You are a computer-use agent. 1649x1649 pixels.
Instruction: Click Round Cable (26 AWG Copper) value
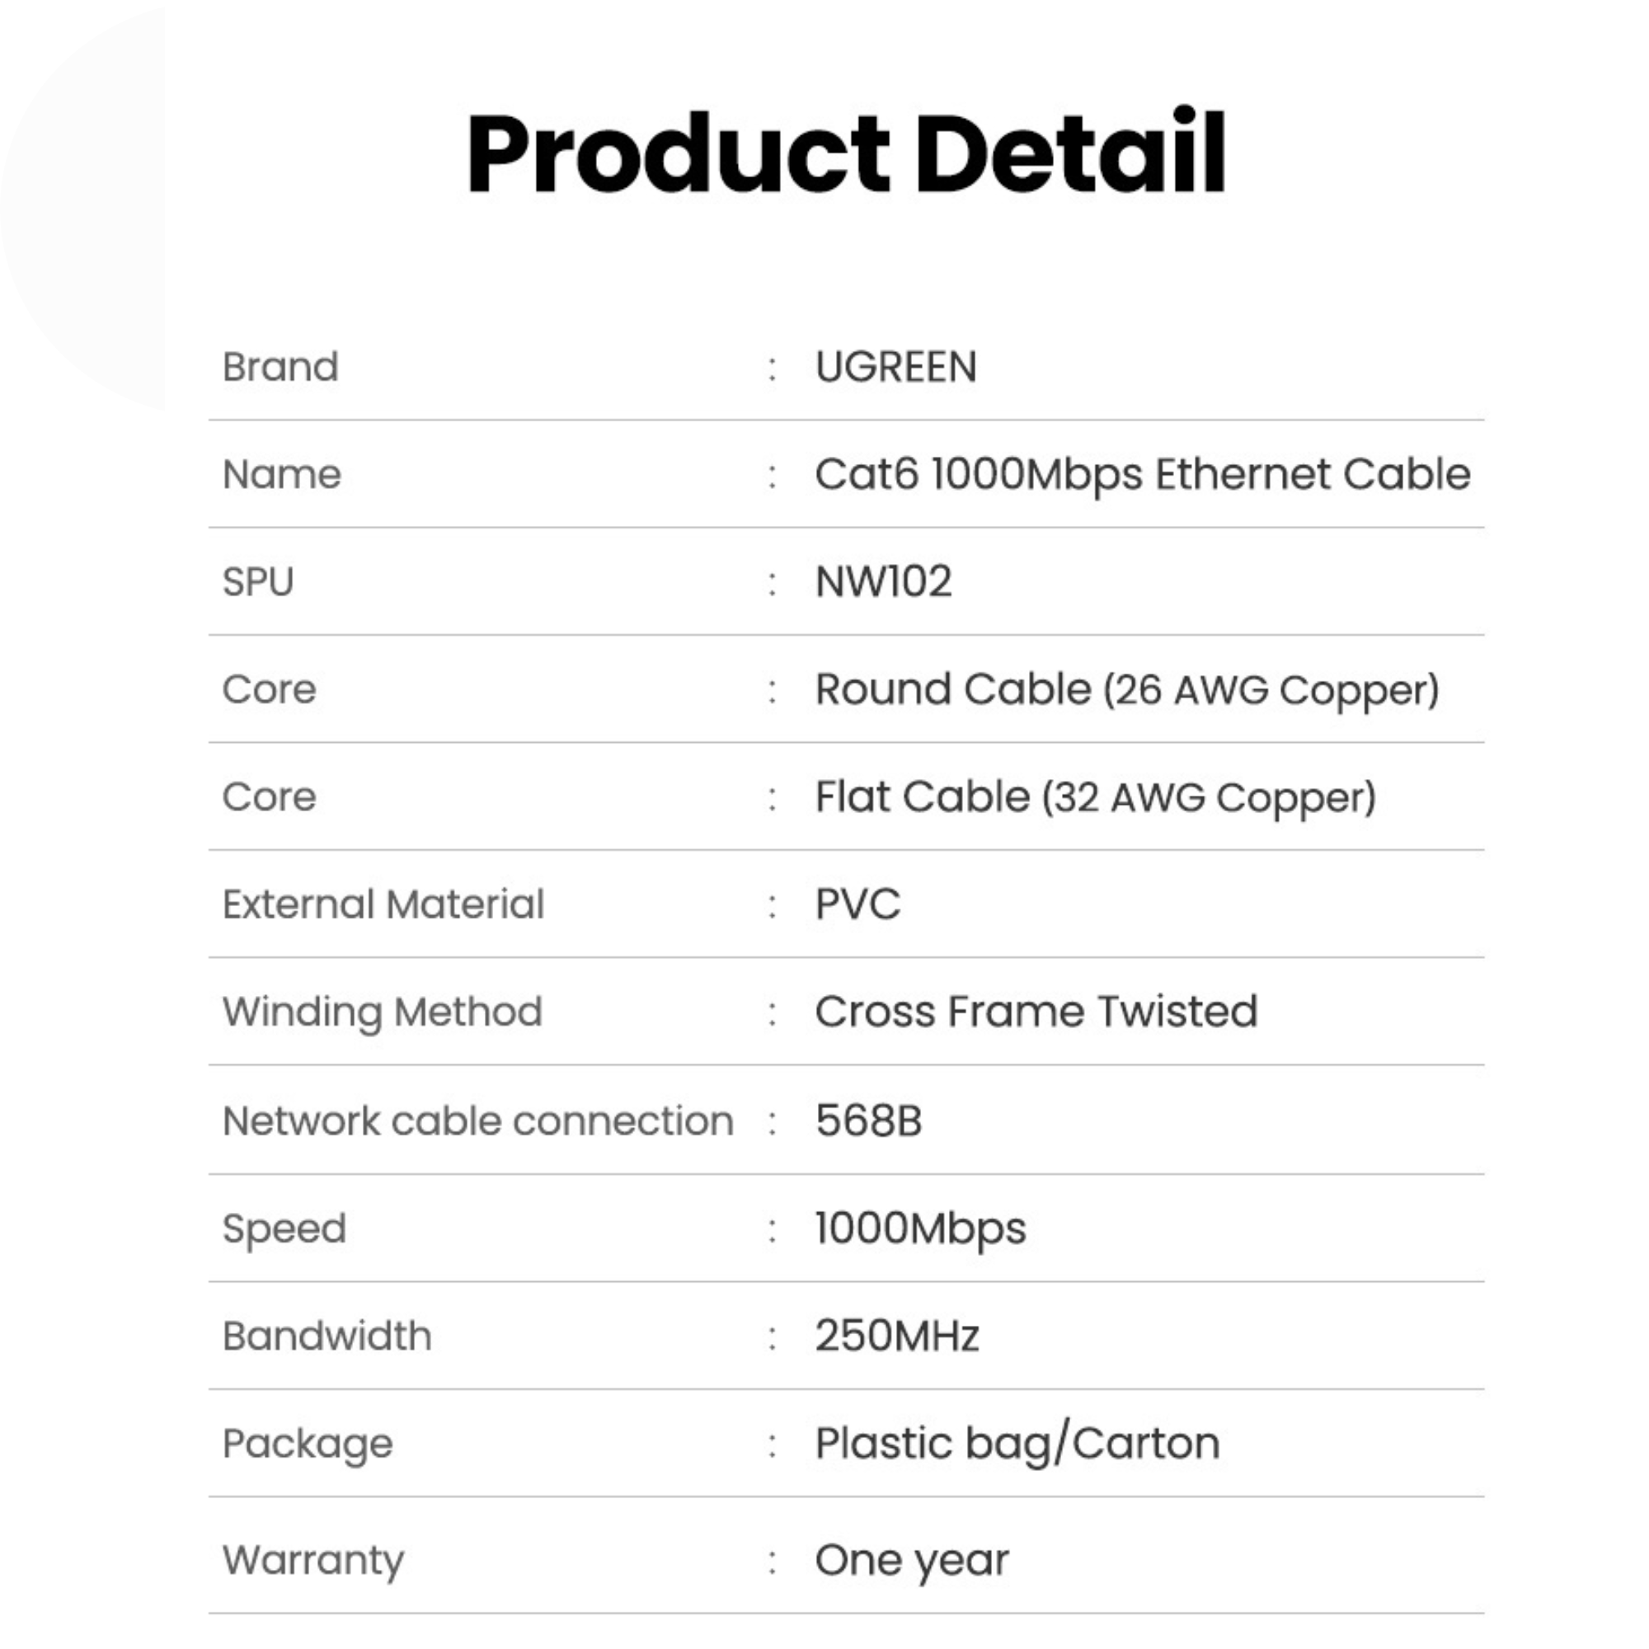pyautogui.click(x=1126, y=689)
